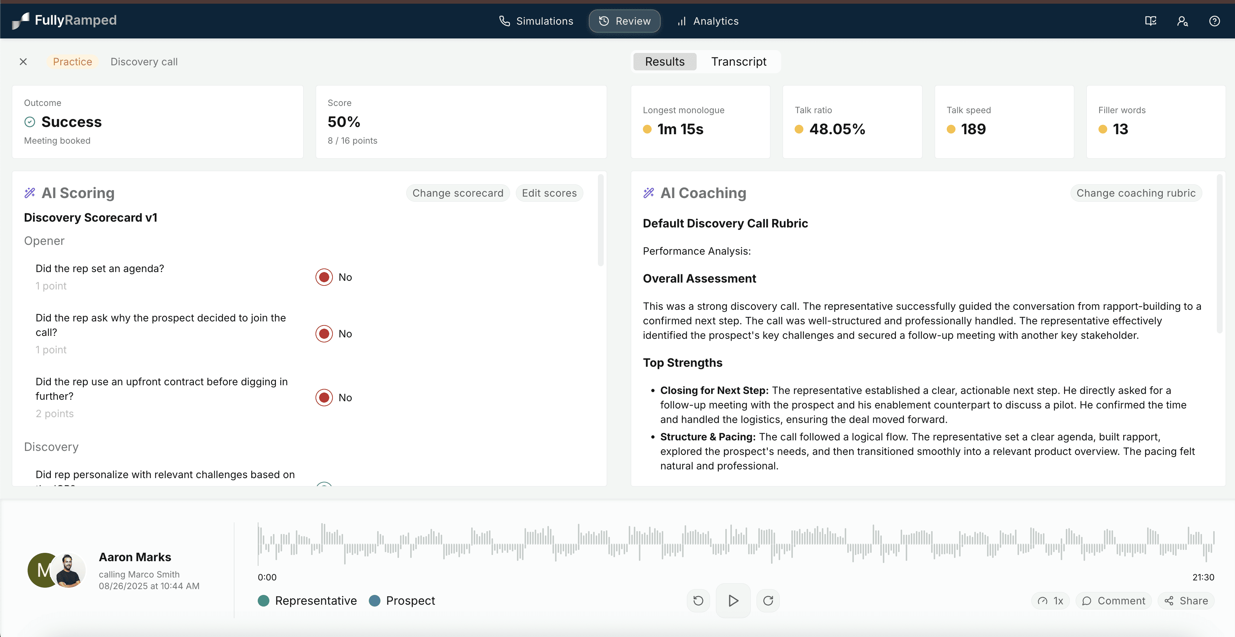Open the book/guide icon in header

pos(1151,21)
